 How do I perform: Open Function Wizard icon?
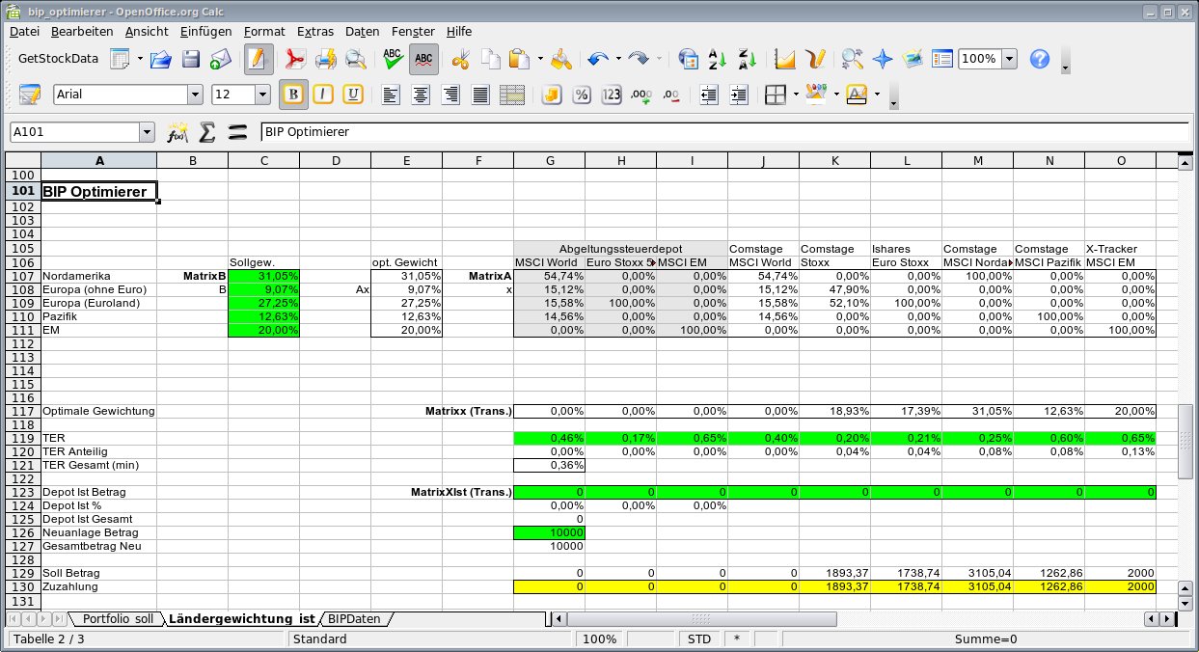177,132
